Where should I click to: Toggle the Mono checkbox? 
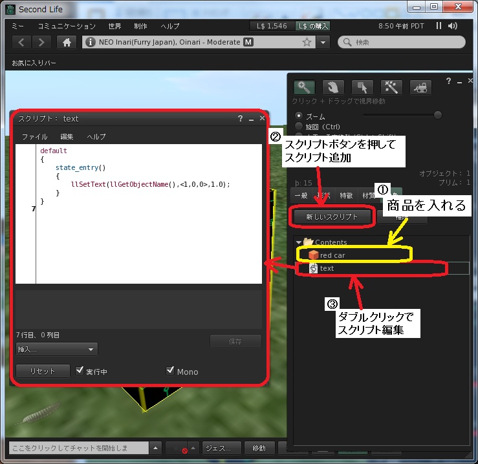171,371
